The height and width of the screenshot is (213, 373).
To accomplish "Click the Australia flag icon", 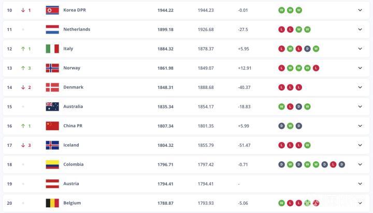I will (52, 106).
